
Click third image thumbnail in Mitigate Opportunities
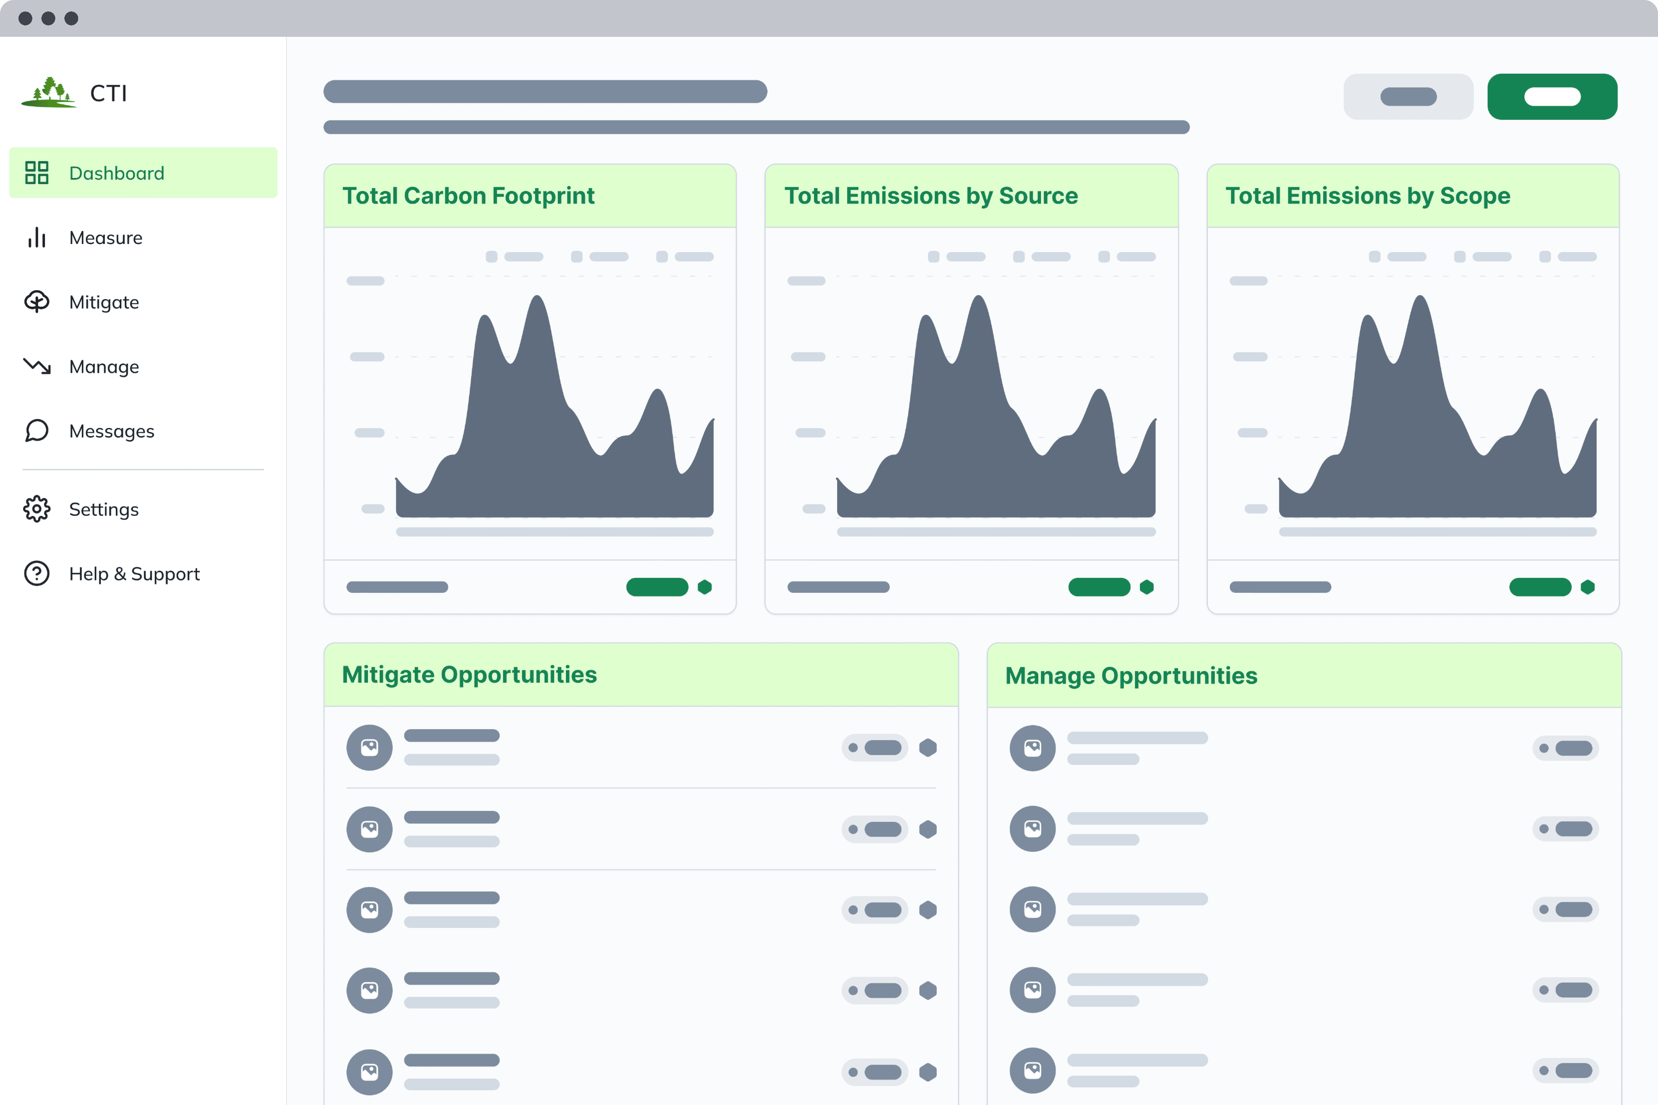370,910
